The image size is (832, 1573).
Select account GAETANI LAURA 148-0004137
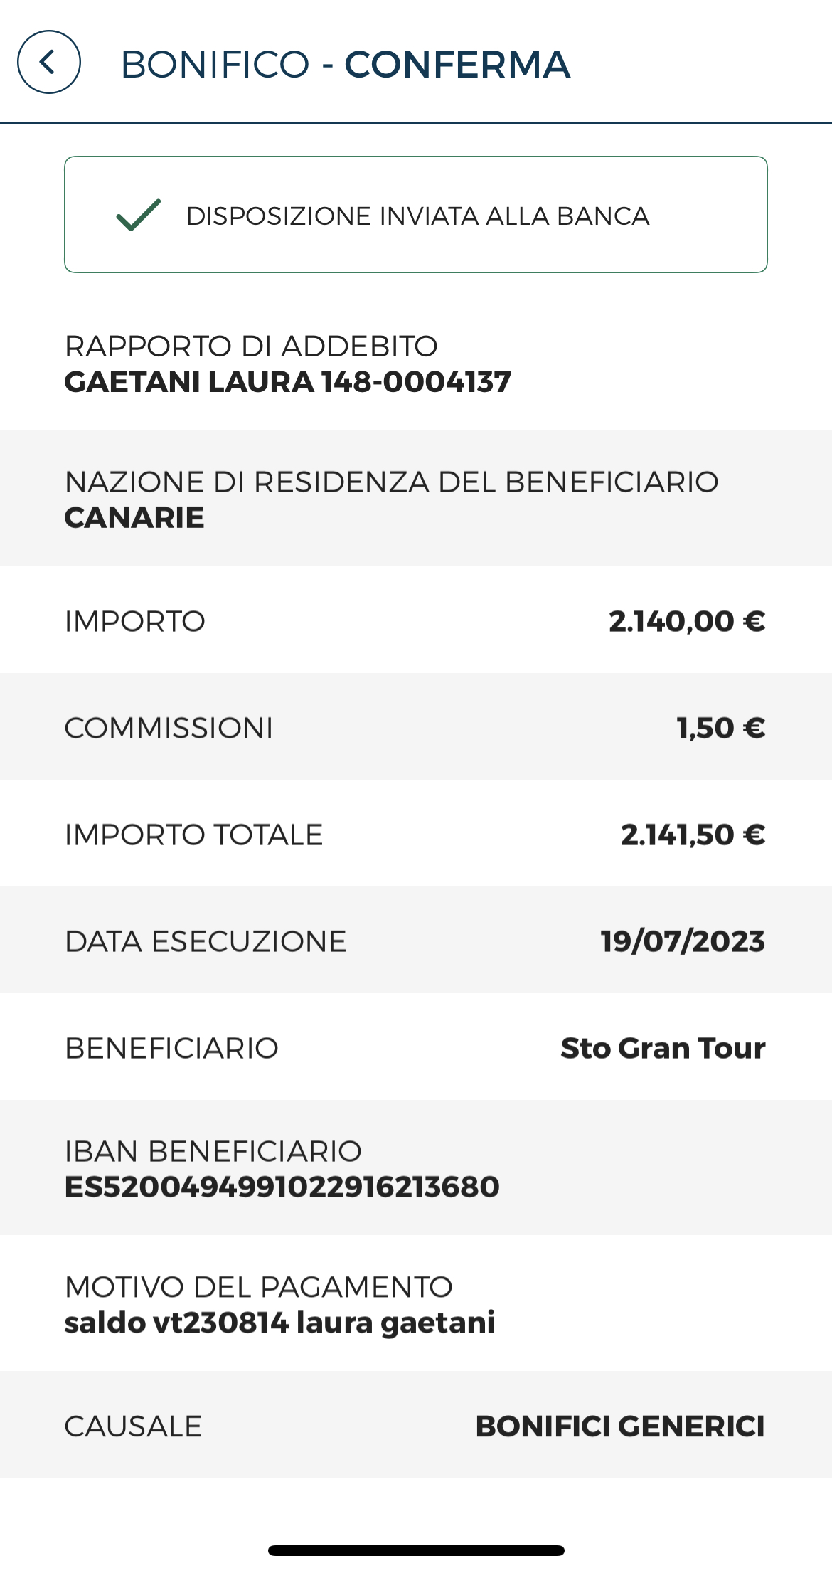(288, 382)
